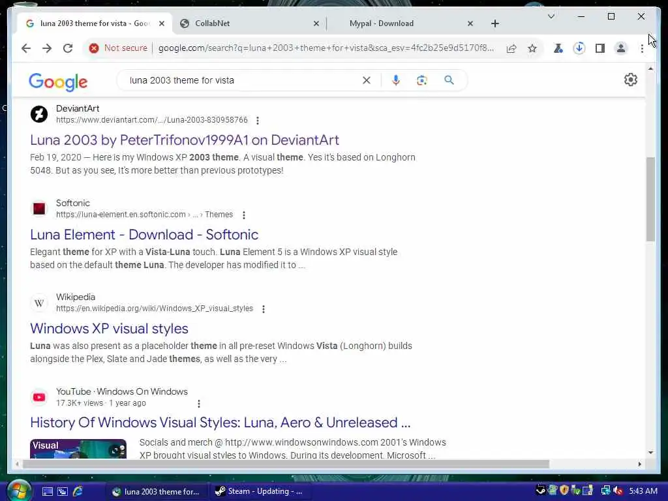Select the luna 2003 theme for taskbar button
The image size is (668, 501).
(156, 491)
